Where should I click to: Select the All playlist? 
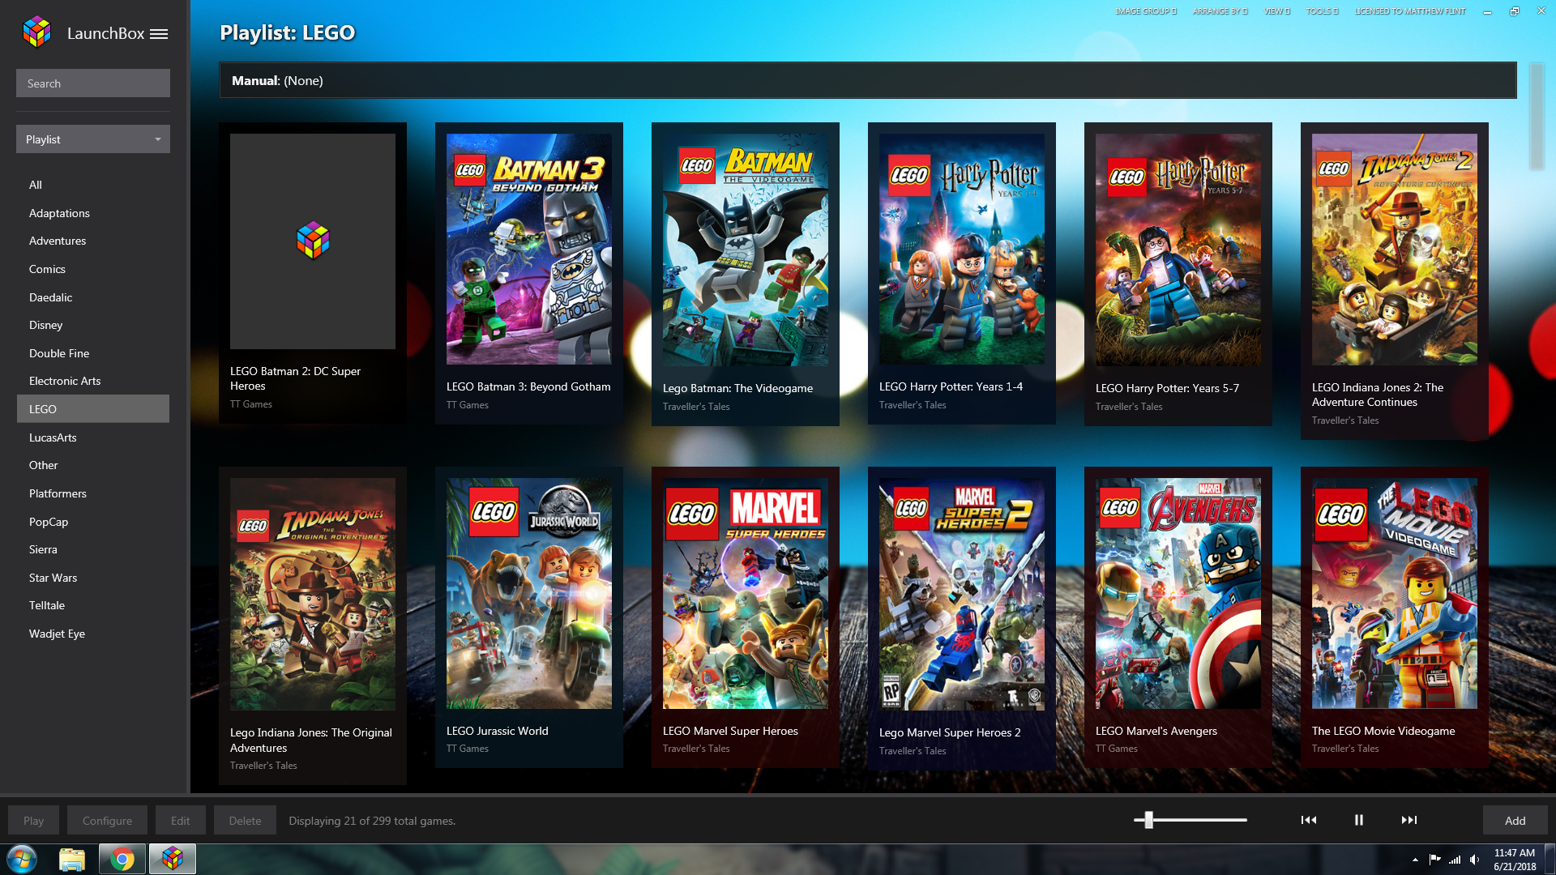[x=93, y=185]
